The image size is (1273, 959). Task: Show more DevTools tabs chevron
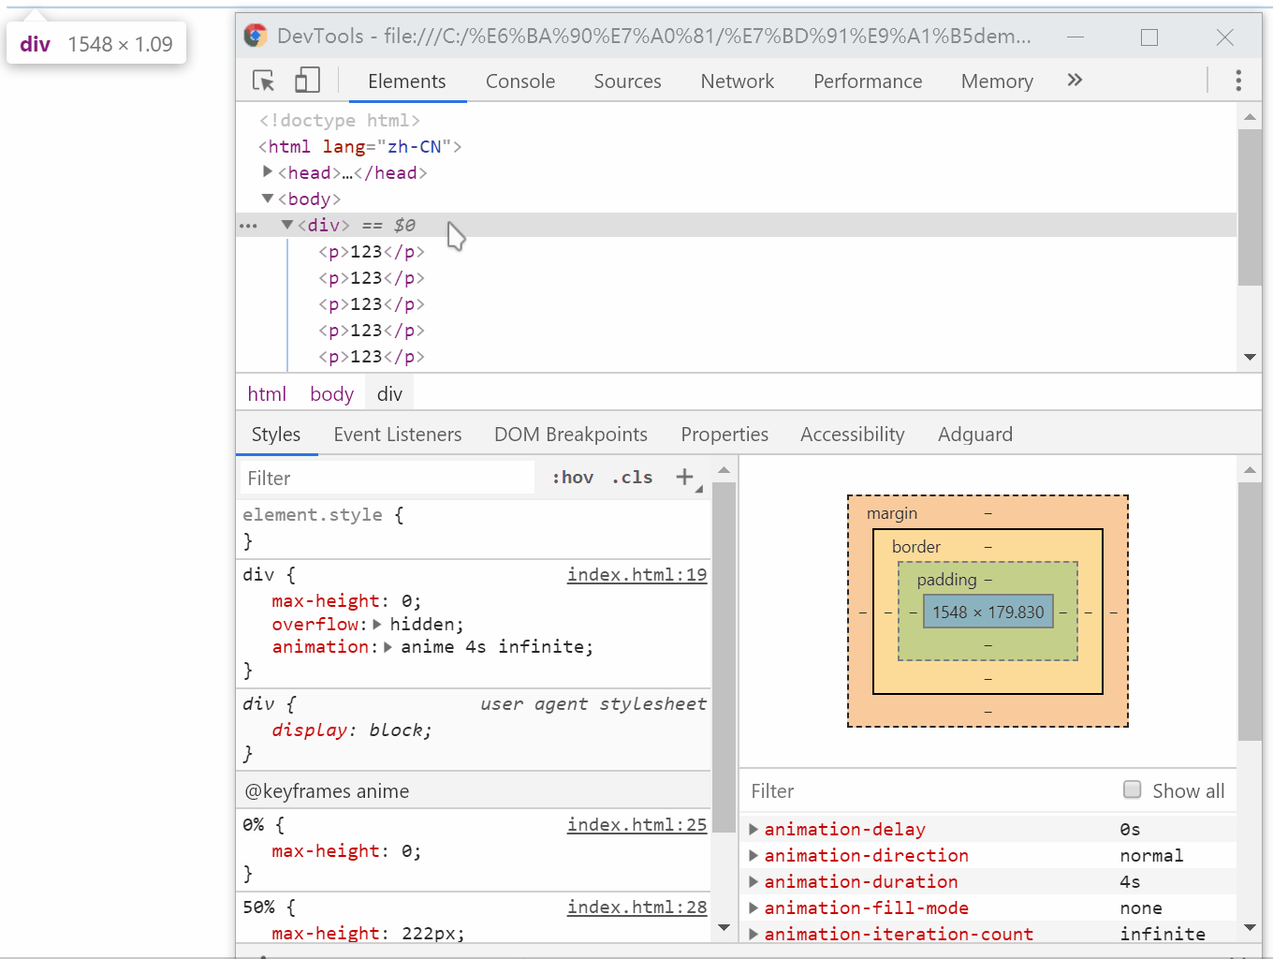pos(1075,81)
